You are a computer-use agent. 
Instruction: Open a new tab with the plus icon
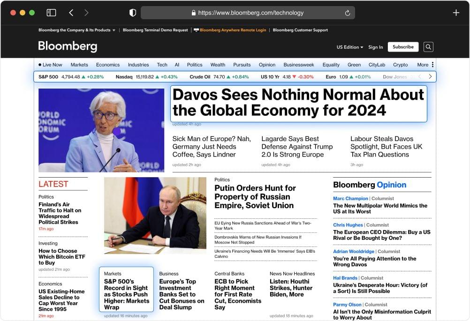point(455,12)
